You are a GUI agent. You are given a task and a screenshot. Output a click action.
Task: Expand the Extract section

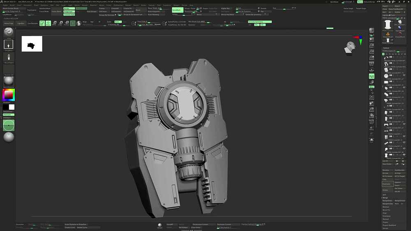[386, 229]
